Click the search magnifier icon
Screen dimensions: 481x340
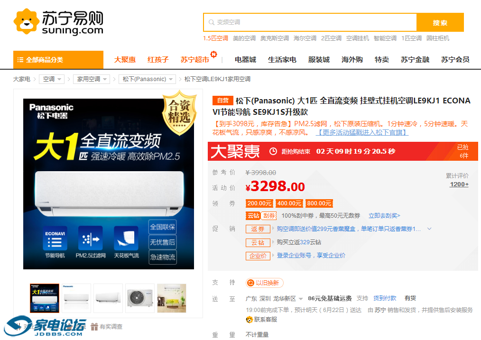[x=211, y=22]
